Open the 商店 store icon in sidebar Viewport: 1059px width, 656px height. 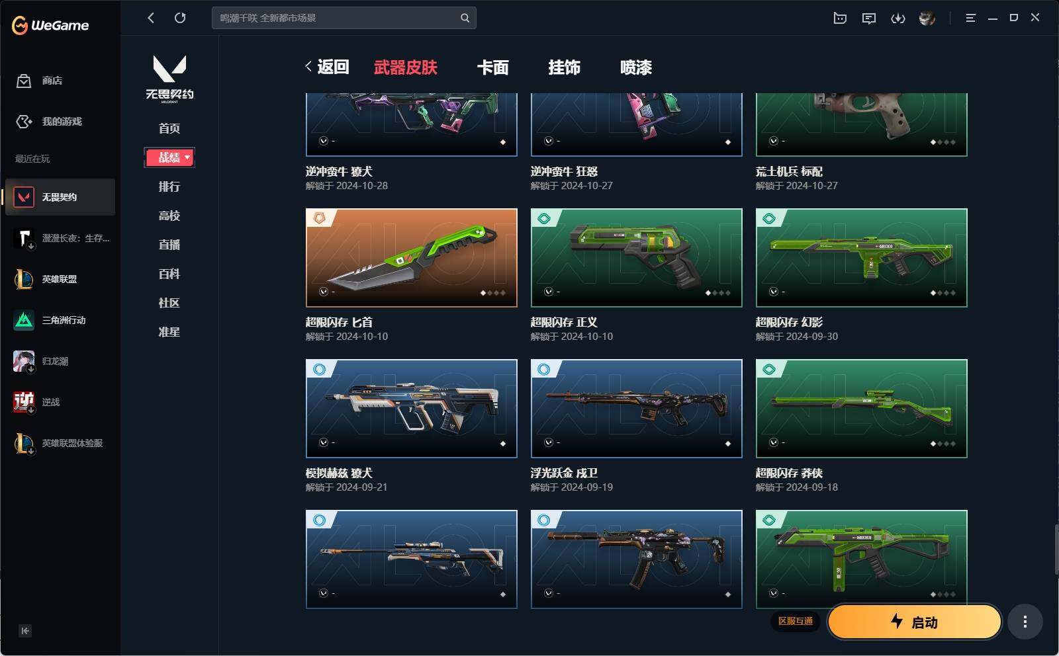pos(24,81)
